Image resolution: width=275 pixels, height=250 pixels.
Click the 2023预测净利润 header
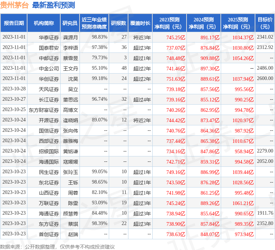[169, 23]
